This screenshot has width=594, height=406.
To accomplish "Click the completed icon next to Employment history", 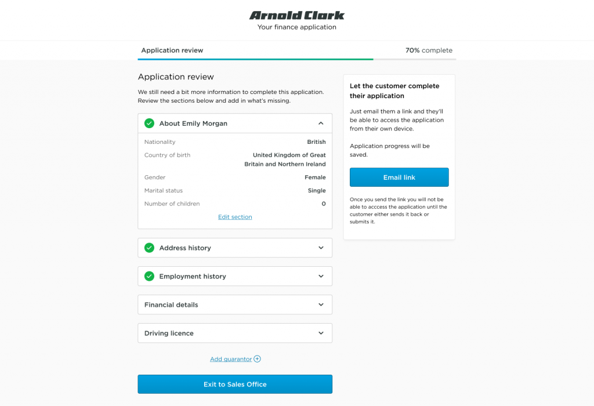I will click(x=149, y=276).
